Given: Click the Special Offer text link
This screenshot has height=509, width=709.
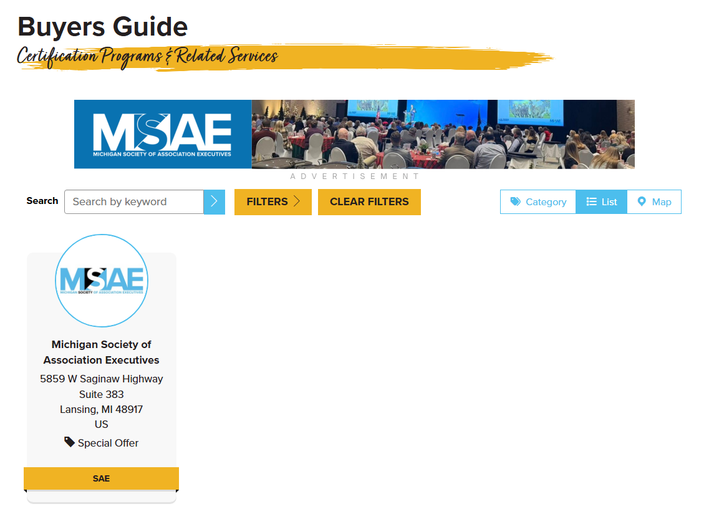Looking at the screenshot, I should tap(108, 443).
